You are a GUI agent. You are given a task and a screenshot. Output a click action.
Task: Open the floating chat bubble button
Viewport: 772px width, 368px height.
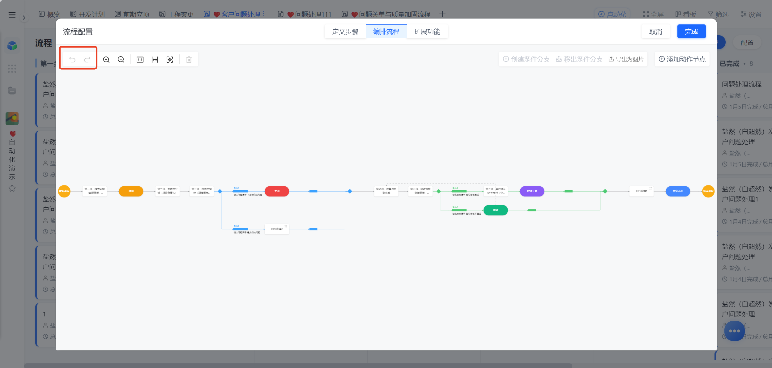tap(734, 331)
